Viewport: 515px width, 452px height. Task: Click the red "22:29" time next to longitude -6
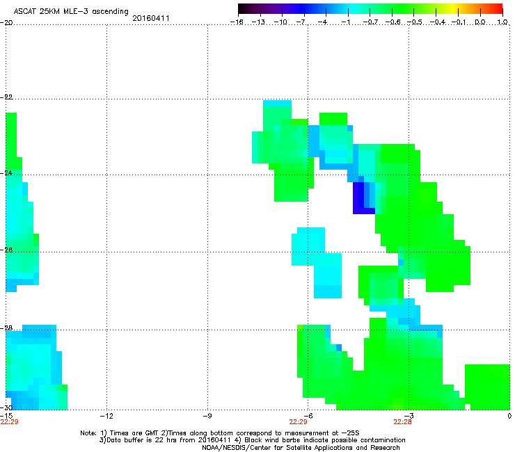298,422
